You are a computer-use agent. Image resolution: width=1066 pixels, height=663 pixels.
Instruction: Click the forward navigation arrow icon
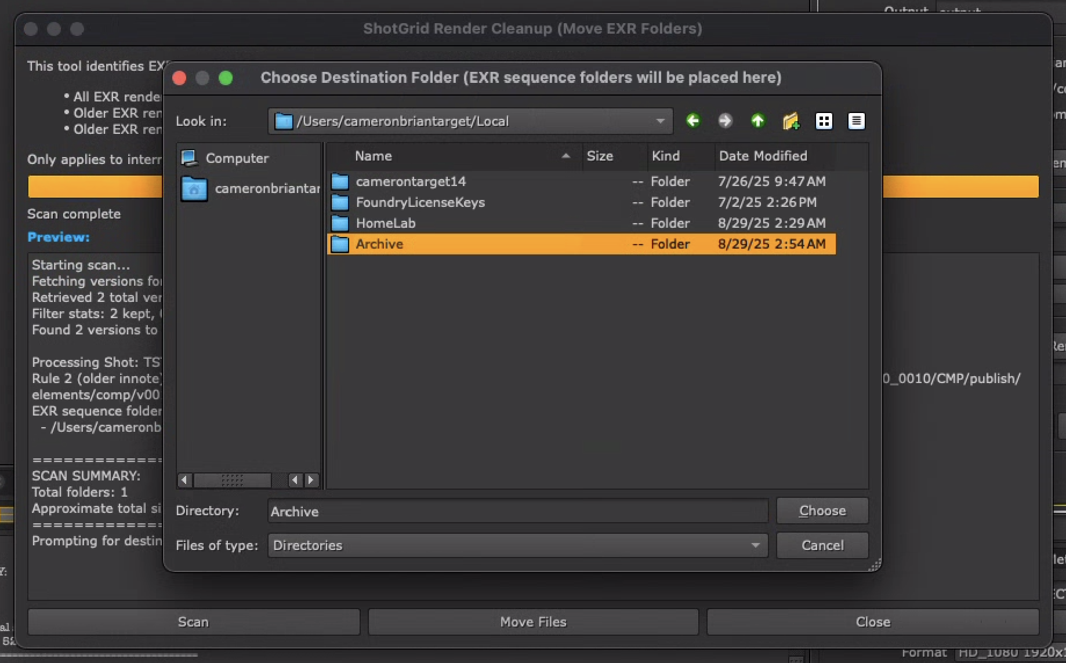point(725,121)
